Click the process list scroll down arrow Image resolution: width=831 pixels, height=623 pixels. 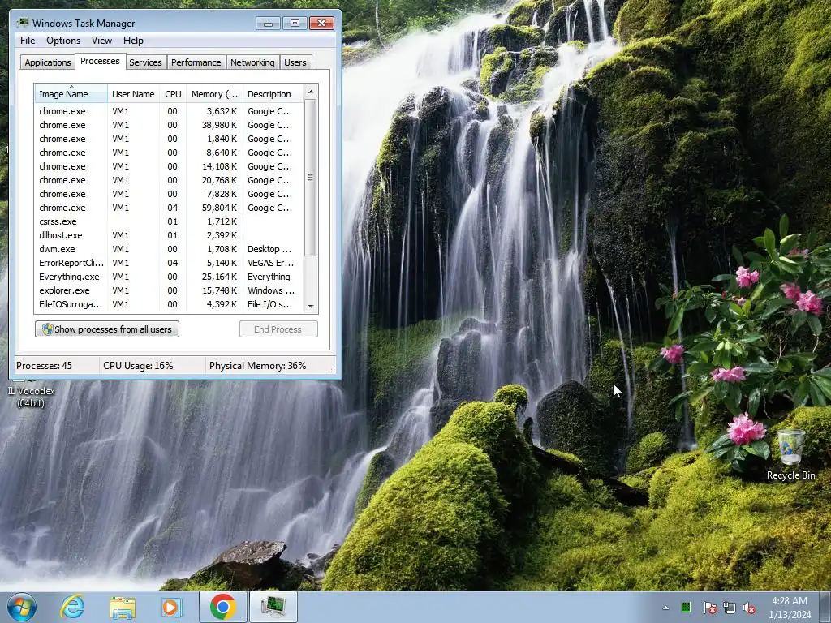coord(311,306)
